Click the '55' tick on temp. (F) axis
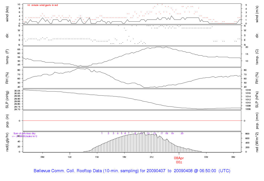Viewport: 264px width, 181px height. click(x=19, y=57)
